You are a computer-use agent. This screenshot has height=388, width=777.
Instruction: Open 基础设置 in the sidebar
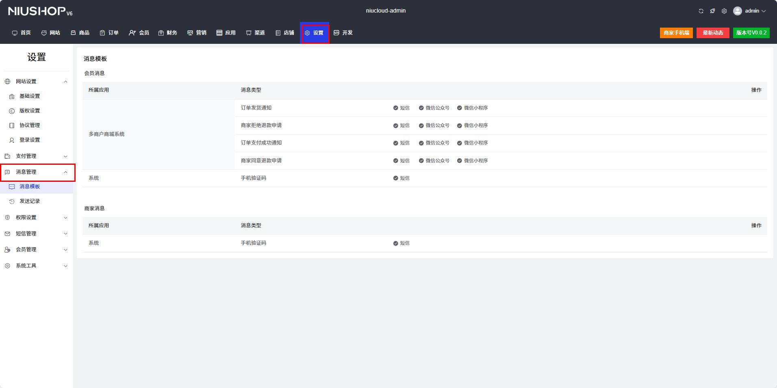click(x=29, y=96)
